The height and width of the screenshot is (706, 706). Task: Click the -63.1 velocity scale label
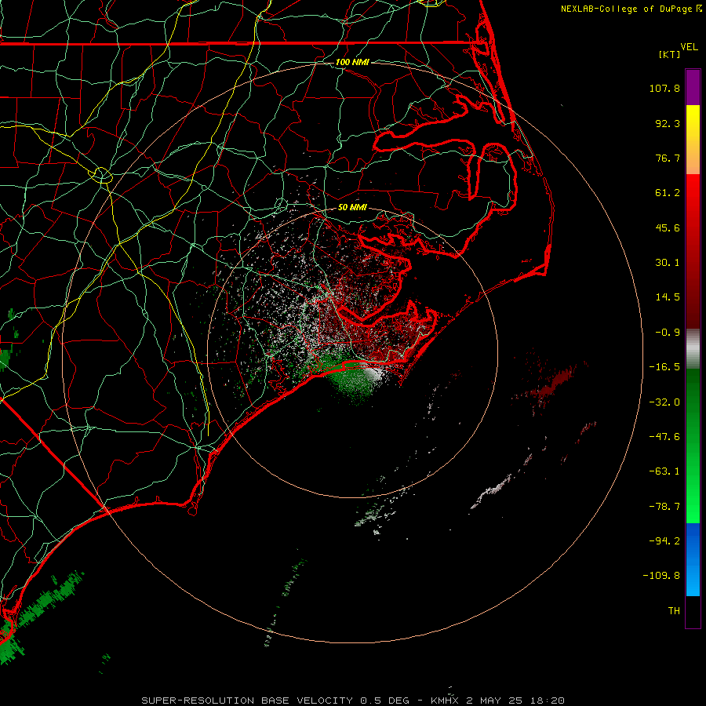[x=664, y=471]
